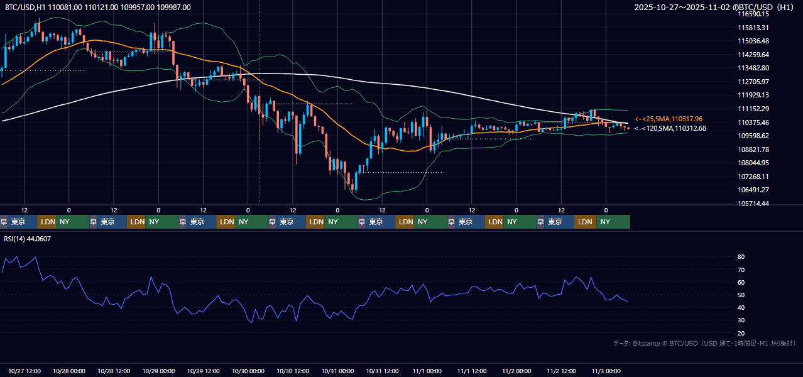
Task: Select the 11/1 12:00 date label
Action: click(472, 371)
